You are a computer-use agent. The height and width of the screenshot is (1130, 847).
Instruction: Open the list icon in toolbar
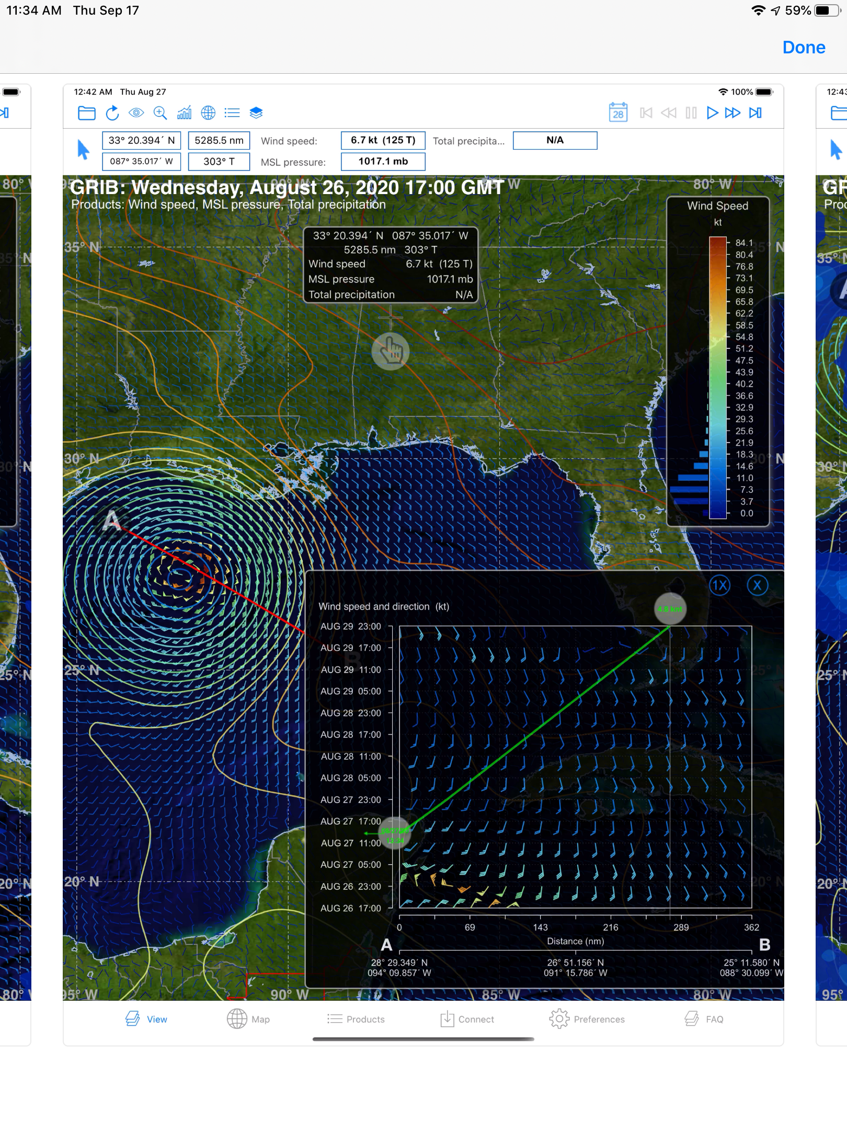pyautogui.click(x=232, y=113)
